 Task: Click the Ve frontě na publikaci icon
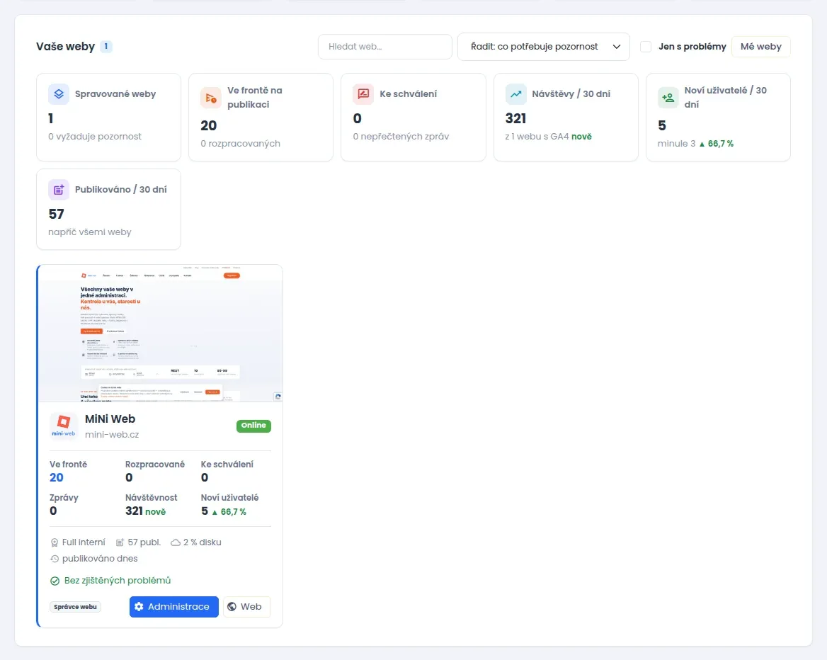pyautogui.click(x=211, y=98)
